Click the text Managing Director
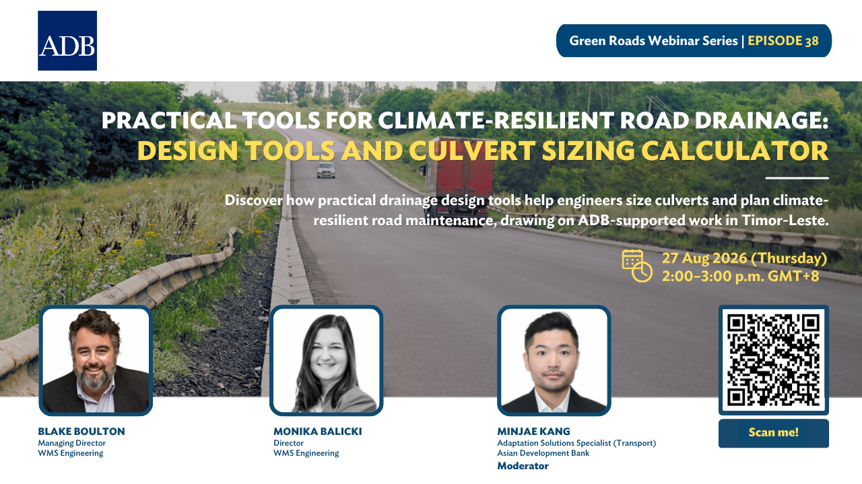 [x=71, y=443]
